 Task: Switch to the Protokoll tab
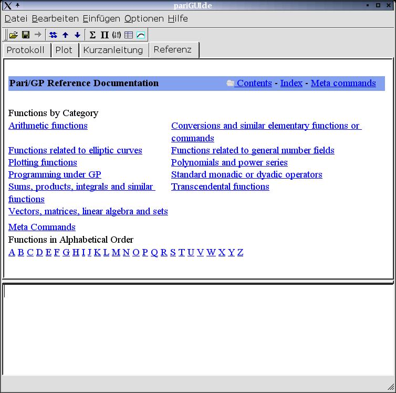click(x=26, y=50)
